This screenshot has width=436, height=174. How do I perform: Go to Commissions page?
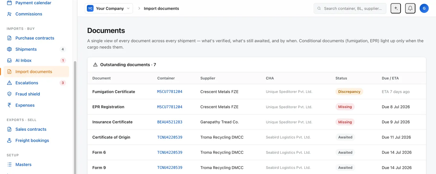coord(36,14)
